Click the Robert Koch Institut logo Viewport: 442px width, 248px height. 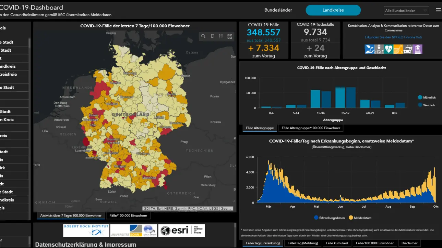tap(86, 230)
